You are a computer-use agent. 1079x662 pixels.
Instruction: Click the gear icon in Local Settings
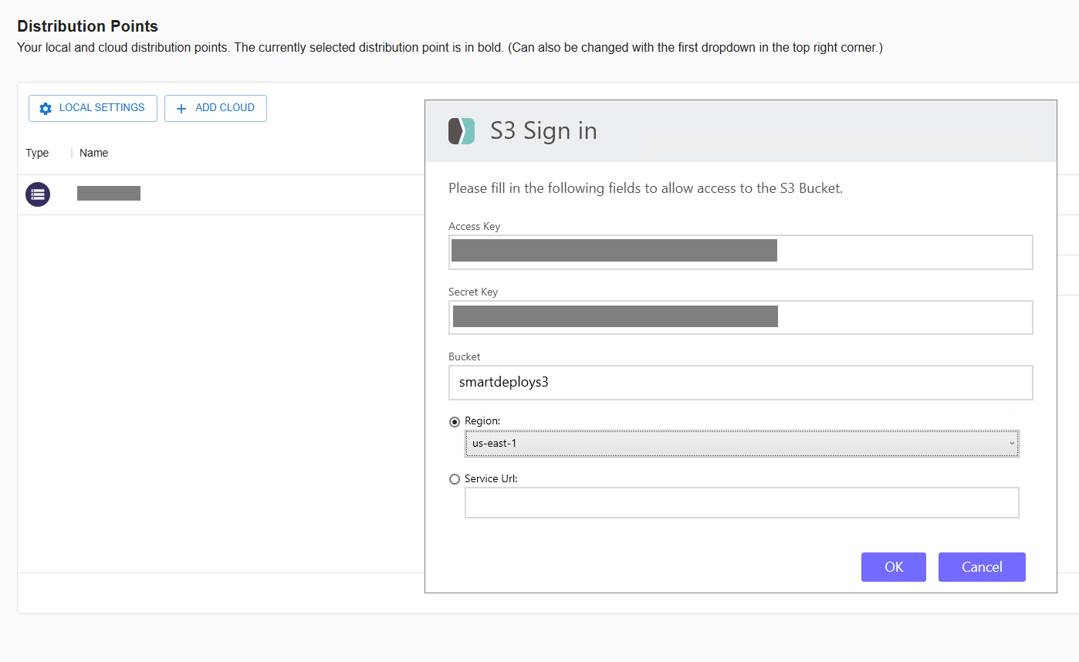(46, 109)
